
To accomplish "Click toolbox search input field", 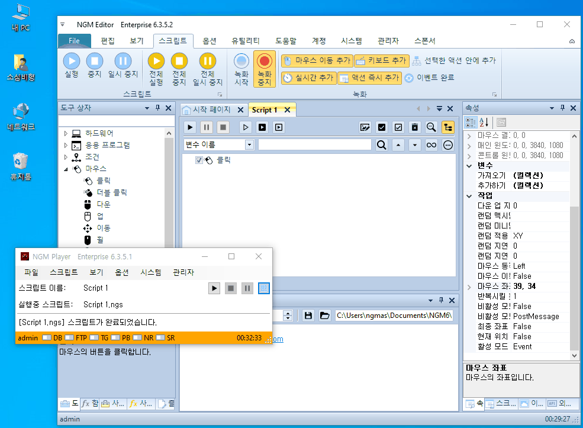I will (x=117, y=121).
